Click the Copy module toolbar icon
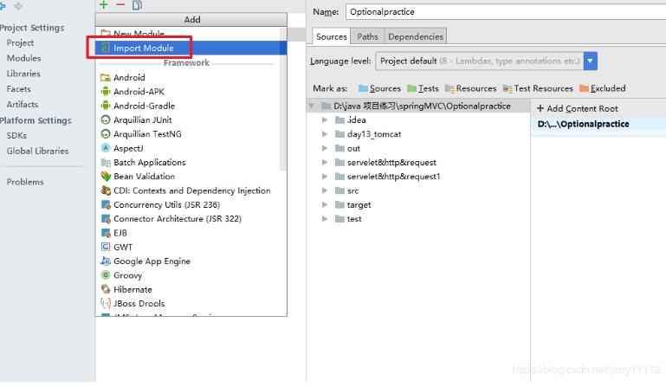666x387 pixels. [x=137, y=5]
